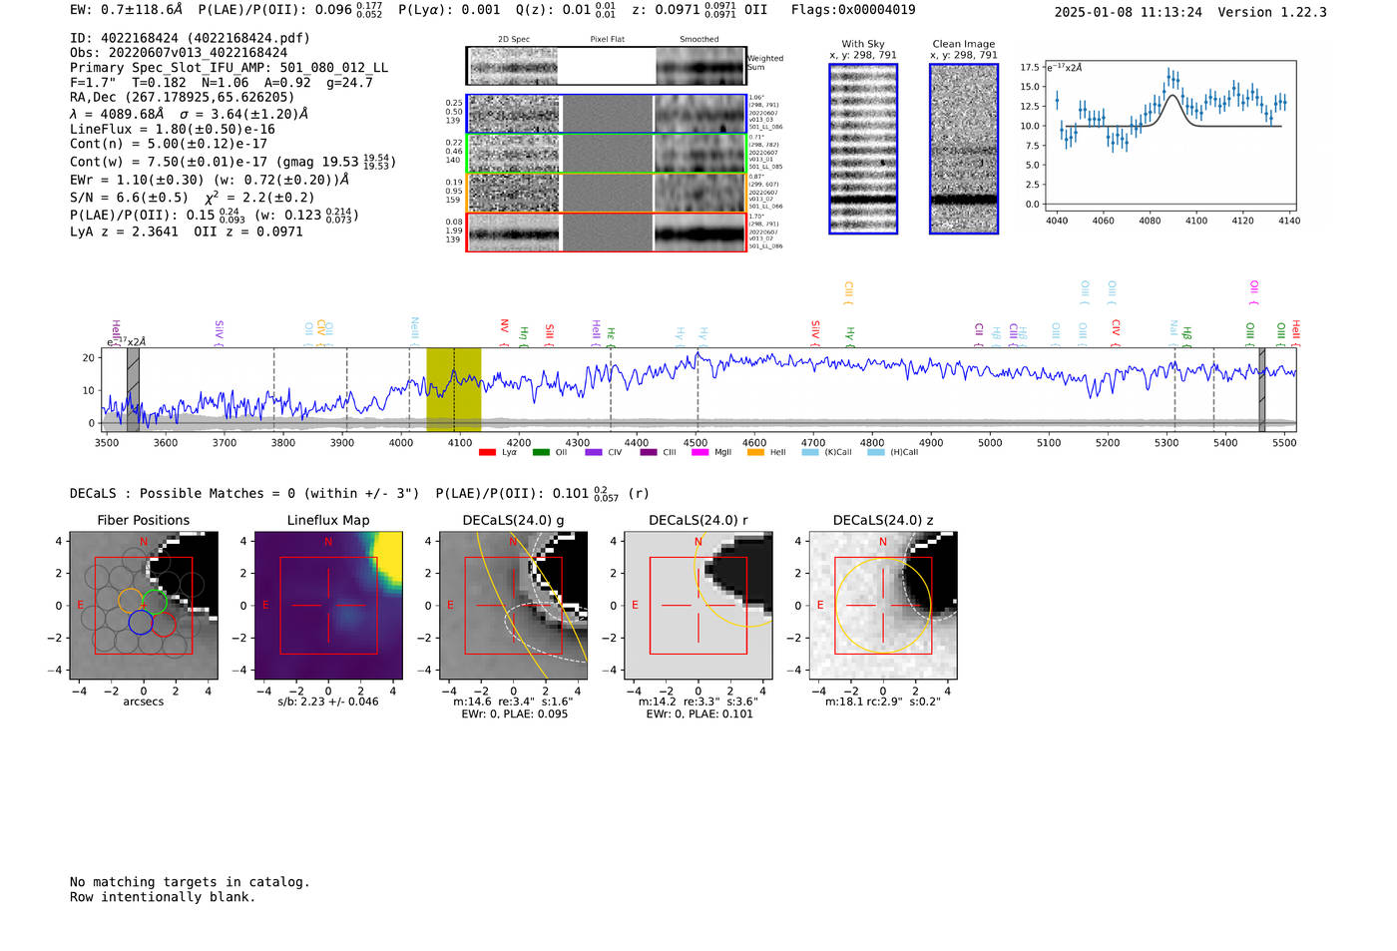Click the green fiber circle in Fiber Positions
Viewport: 1397px width, 951px height.
(x=155, y=602)
